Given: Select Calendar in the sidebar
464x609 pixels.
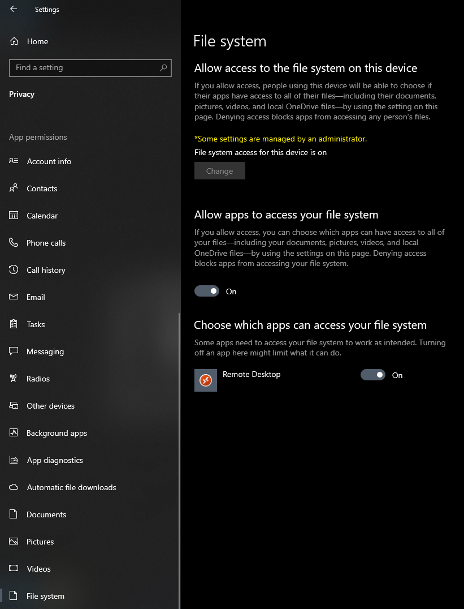Looking at the screenshot, I should click(89, 216).
